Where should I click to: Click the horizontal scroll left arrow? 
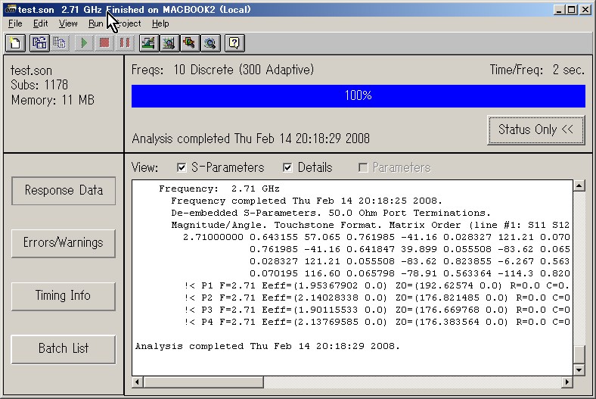pos(138,382)
